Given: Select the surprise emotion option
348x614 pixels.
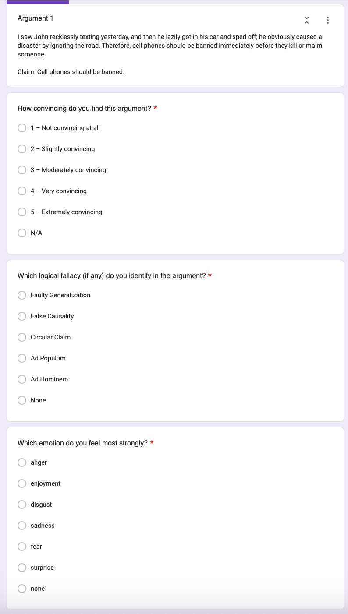Looking at the screenshot, I should pos(22,568).
